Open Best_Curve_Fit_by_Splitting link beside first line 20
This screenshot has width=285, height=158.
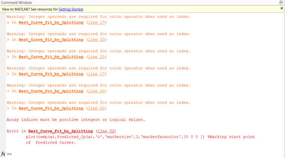[51, 40]
